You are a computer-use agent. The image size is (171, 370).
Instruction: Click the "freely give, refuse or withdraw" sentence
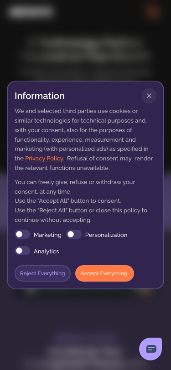[x=75, y=187]
